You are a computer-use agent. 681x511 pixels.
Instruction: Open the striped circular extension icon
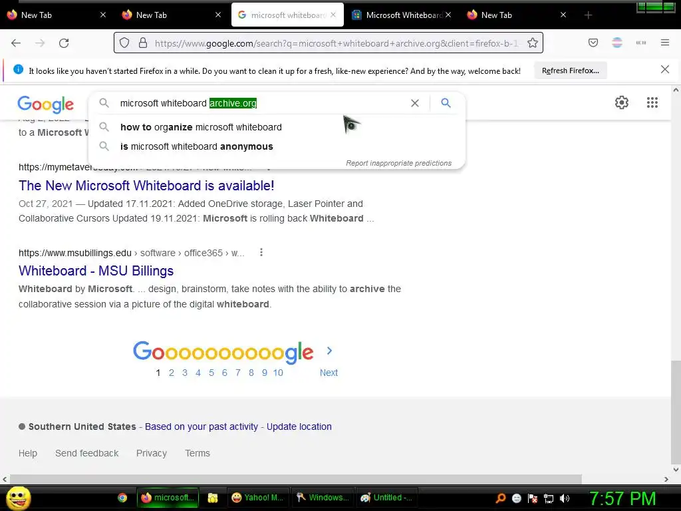point(616,43)
